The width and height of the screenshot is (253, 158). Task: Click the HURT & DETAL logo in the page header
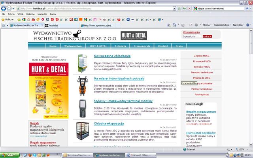click(x=134, y=36)
